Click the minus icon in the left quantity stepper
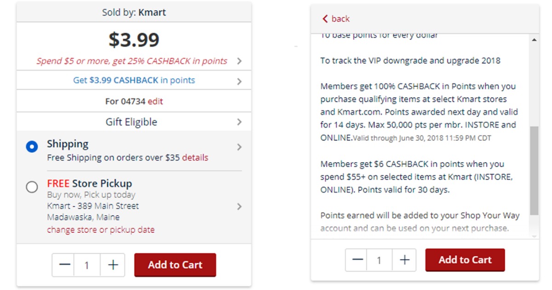 pos(65,265)
